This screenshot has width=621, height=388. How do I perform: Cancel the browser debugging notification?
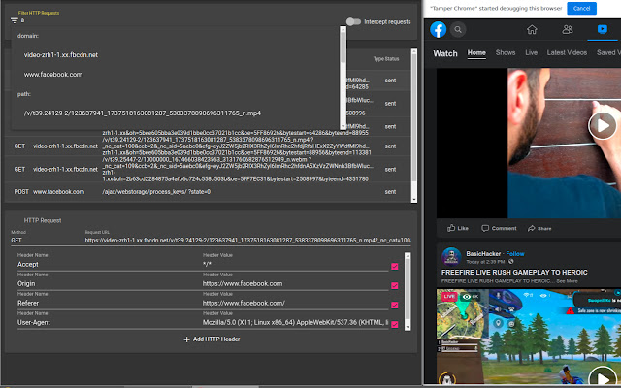pyautogui.click(x=581, y=8)
